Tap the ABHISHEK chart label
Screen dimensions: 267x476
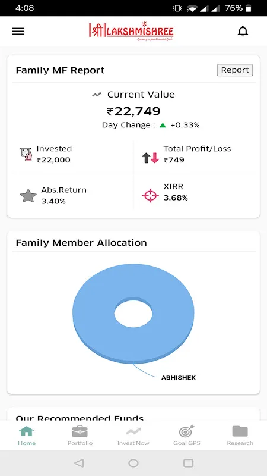[x=179, y=378]
